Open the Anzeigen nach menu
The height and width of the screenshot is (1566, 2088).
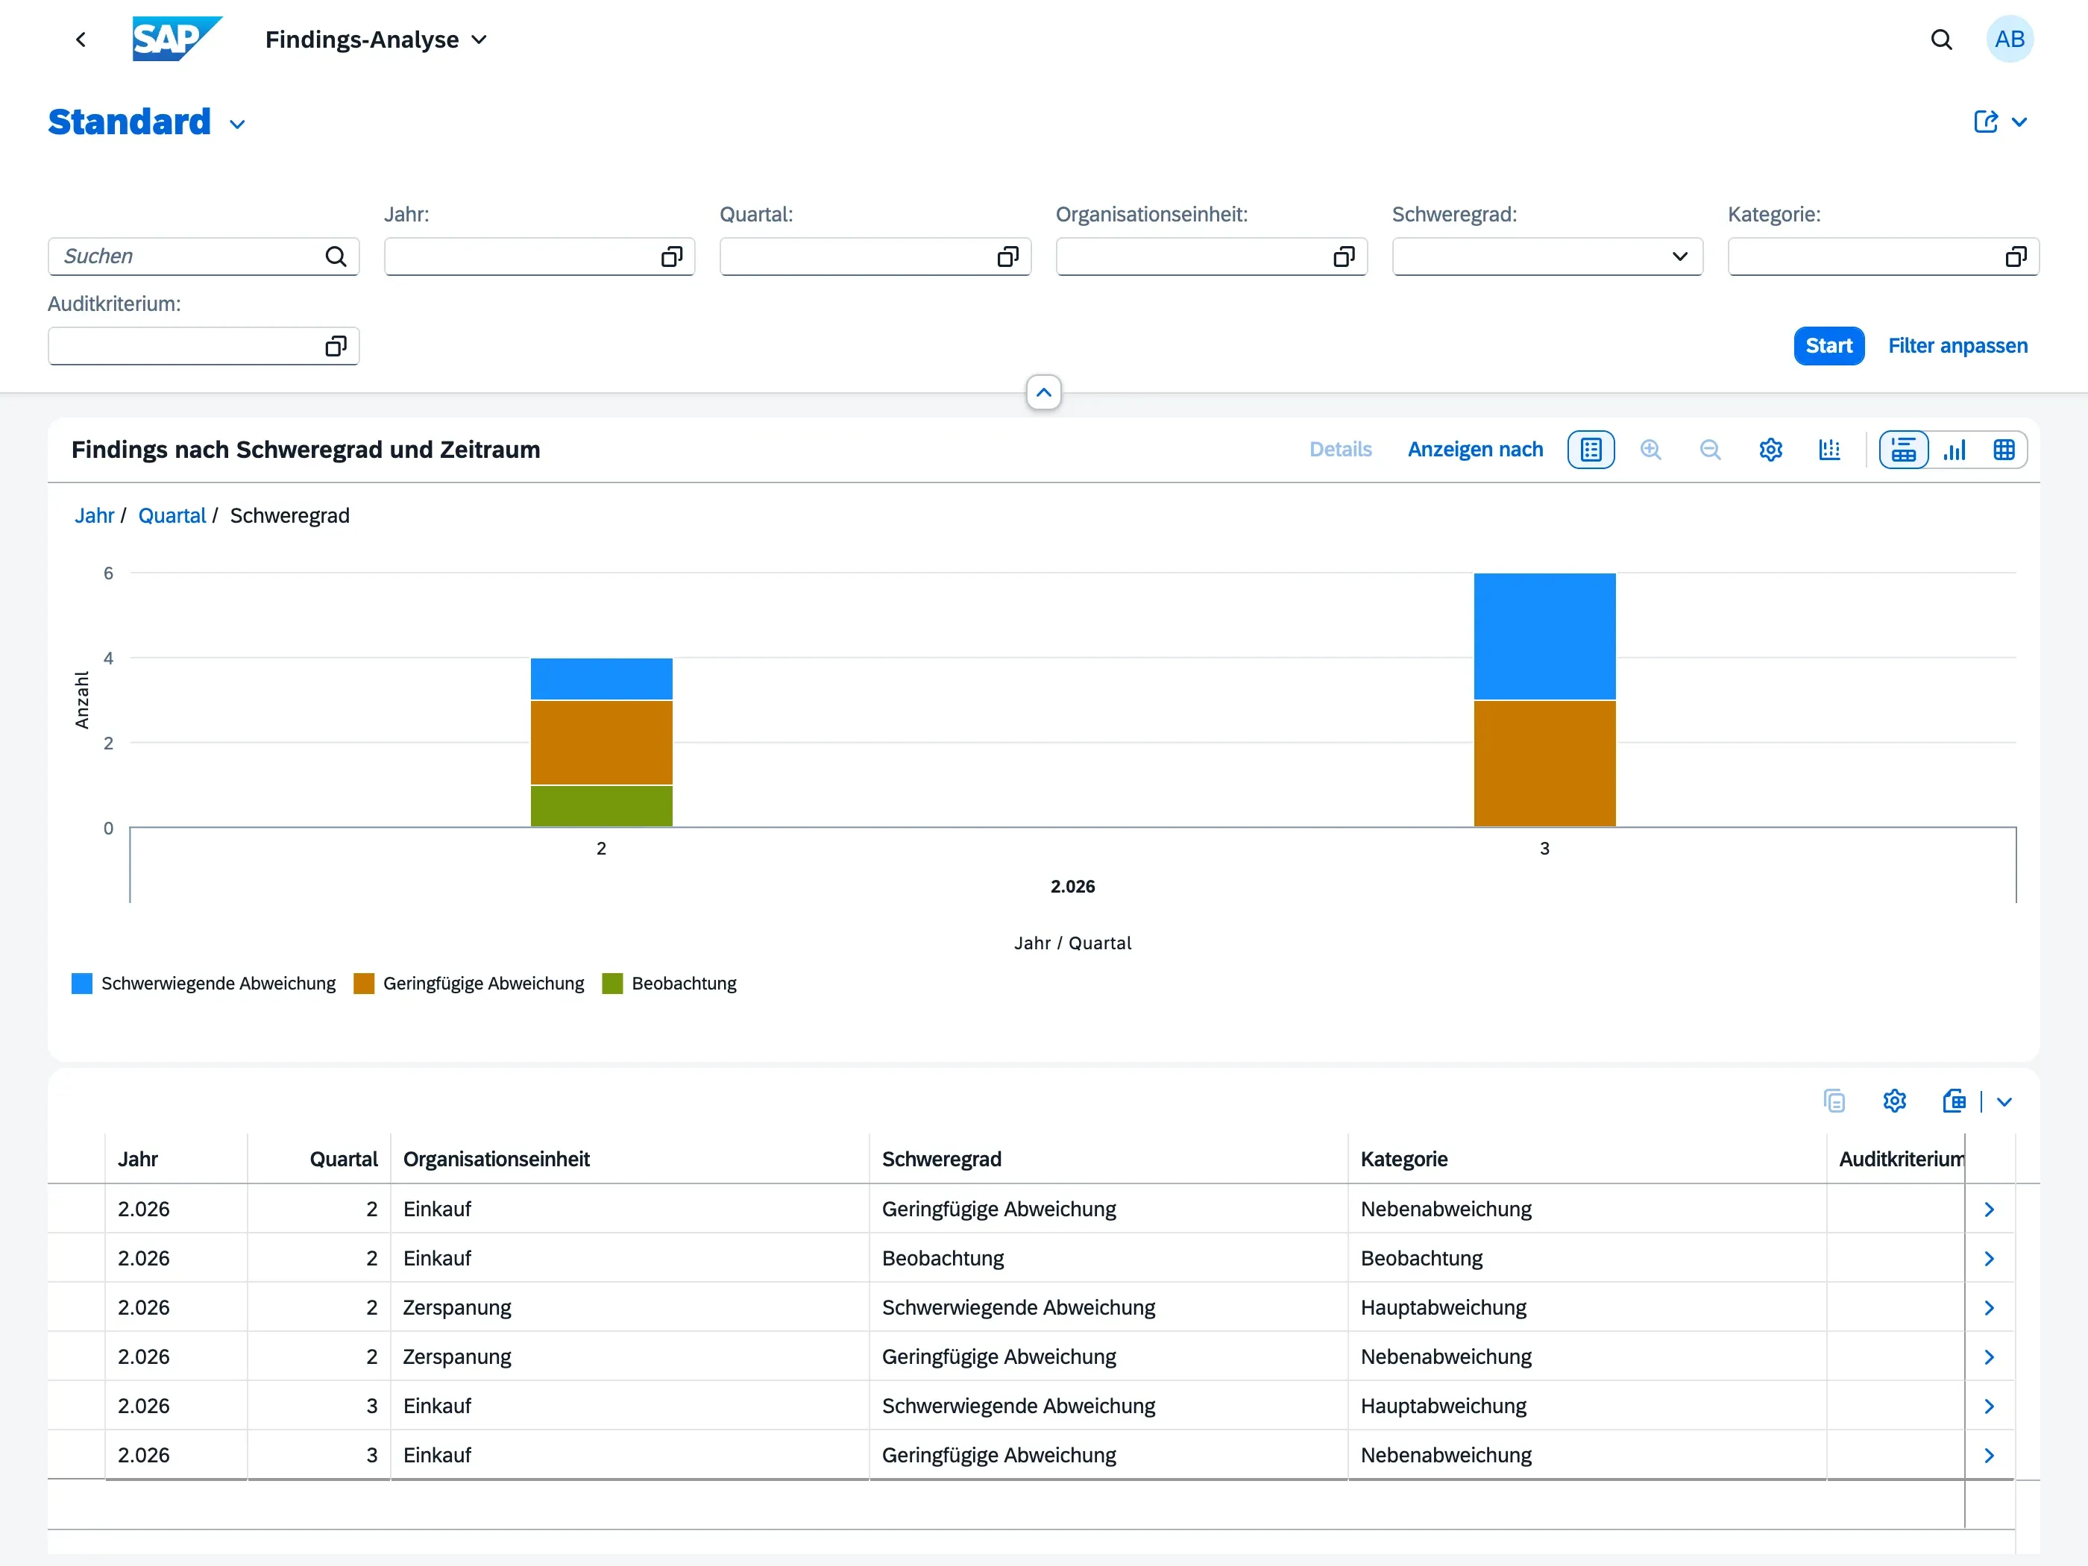tap(1474, 450)
